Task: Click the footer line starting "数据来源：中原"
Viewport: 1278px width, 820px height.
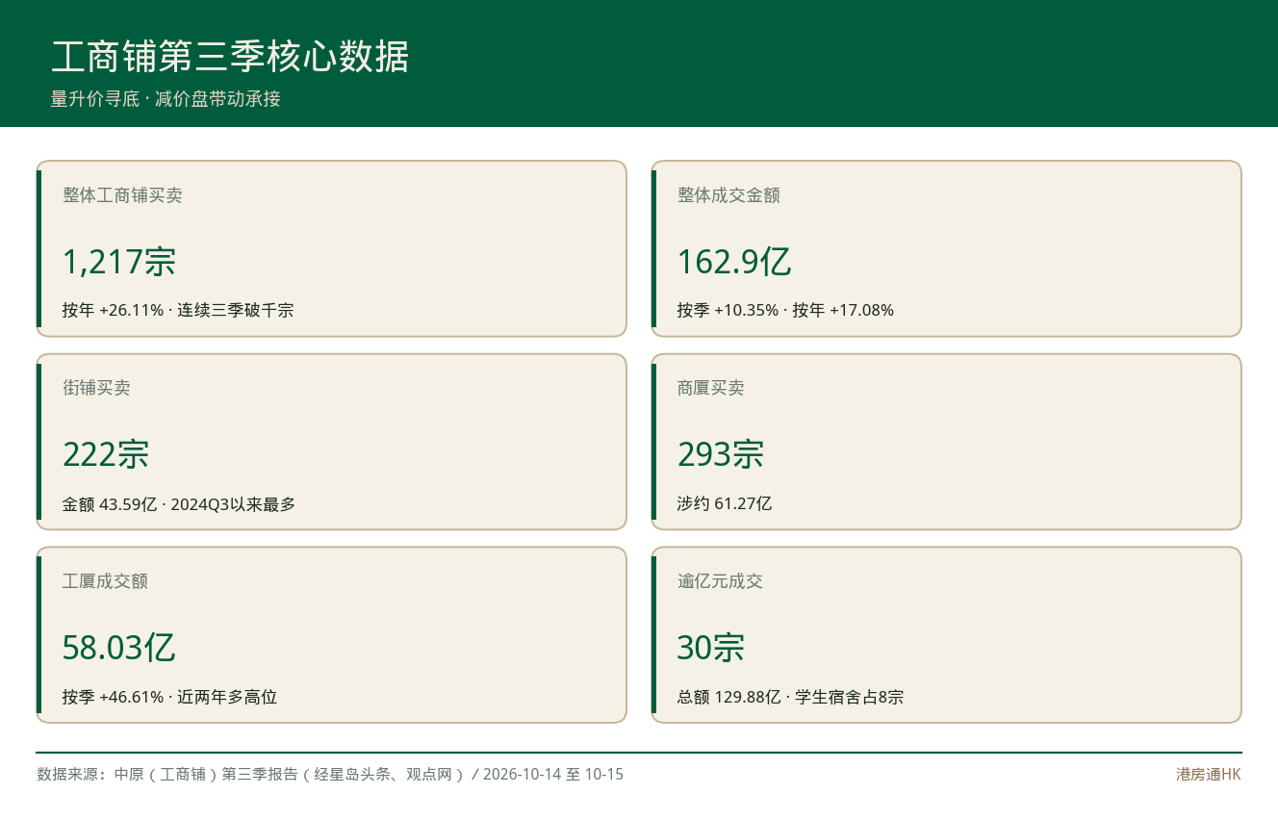Action: click(x=330, y=774)
